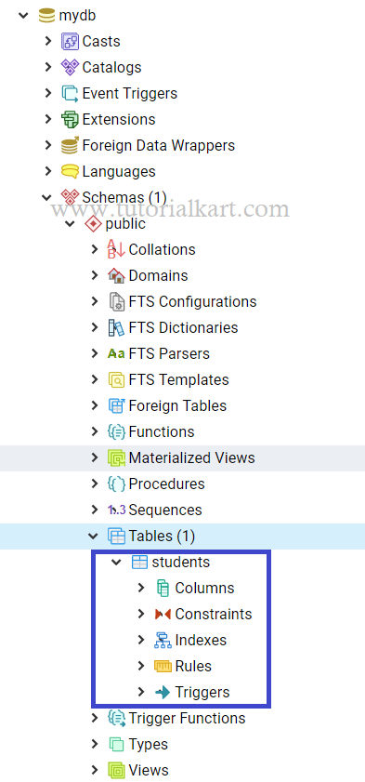
Task: Click the Languages speech bubble icon
Action: pyautogui.click(x=70, y=172)
